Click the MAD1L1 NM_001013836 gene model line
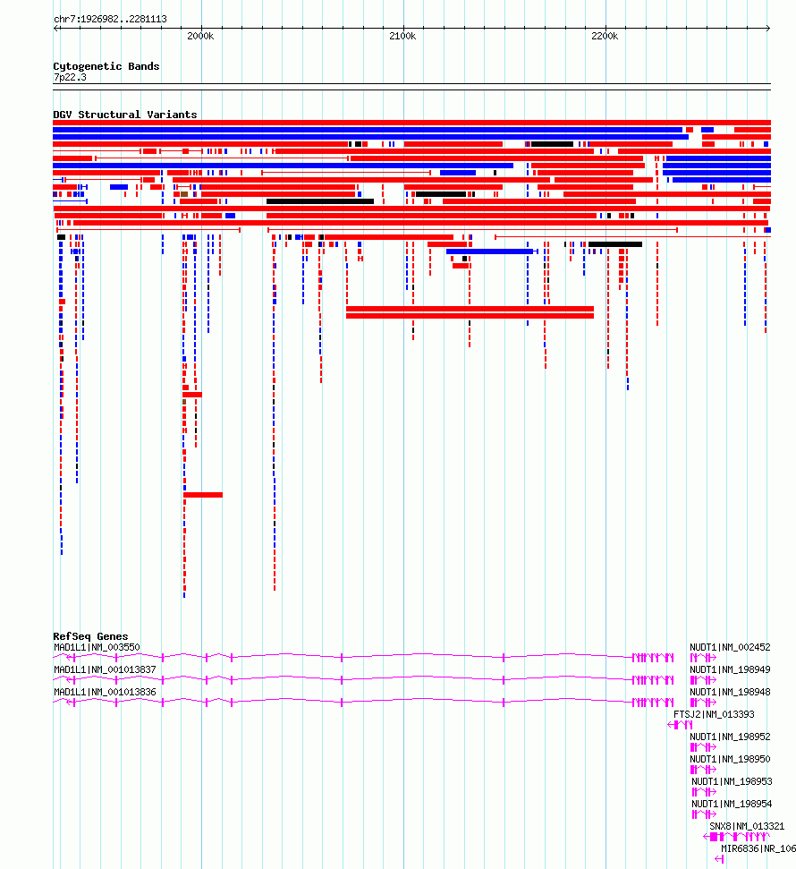This screenshot has width=796, height=869. 363,703
